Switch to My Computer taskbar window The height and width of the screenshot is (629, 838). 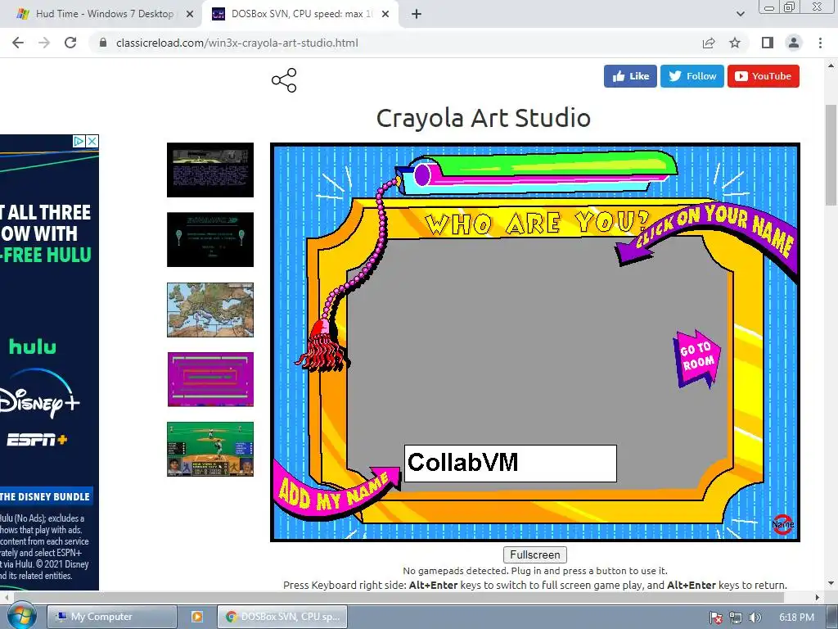click(111, 617)
